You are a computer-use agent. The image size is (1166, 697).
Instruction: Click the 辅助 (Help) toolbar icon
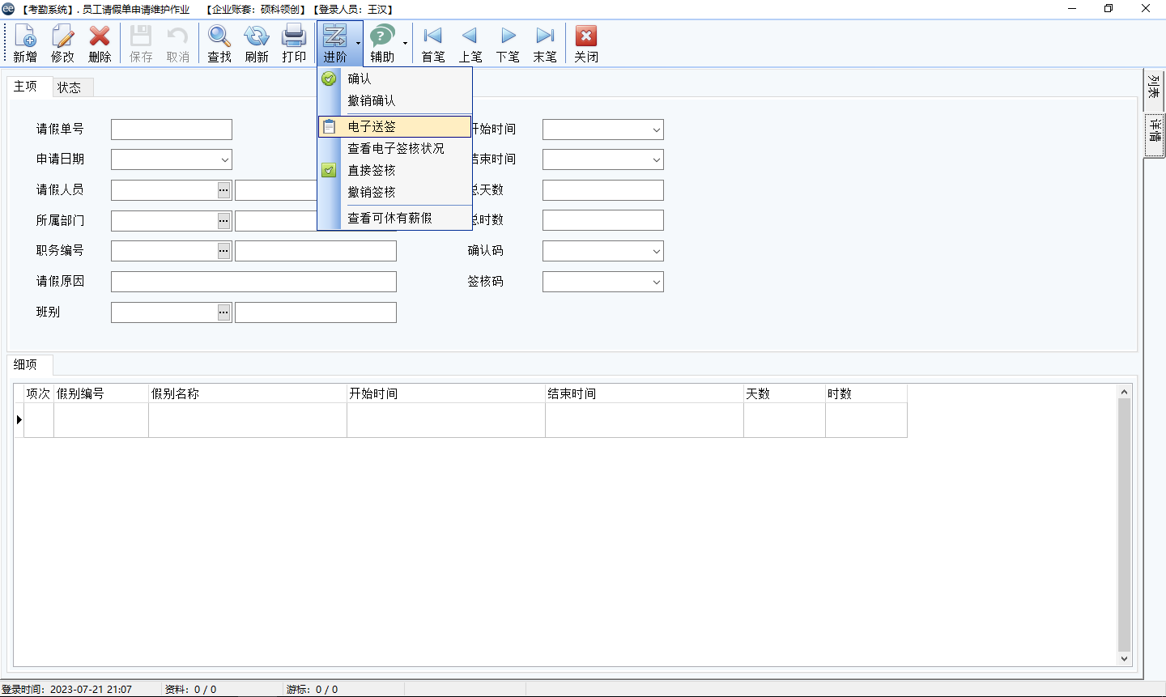click(382, 44)
